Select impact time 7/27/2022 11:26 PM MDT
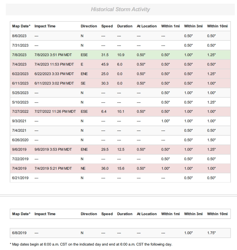The height and width of the screenshot is (250, 237). [x=55, y=112]
